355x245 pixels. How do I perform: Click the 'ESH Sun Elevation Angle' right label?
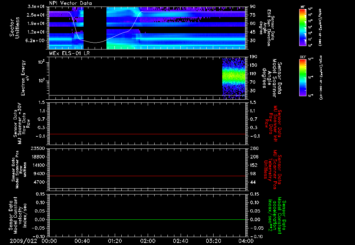267,28
